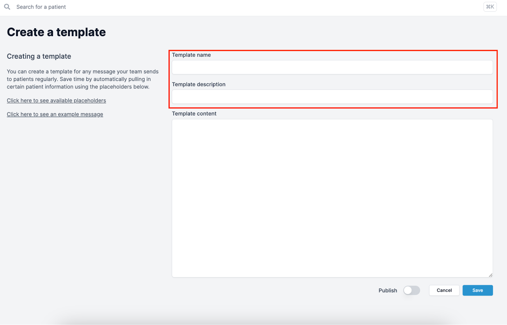Enable the Publish toggle
Screen dimensions: 507x325
[412, 290]
